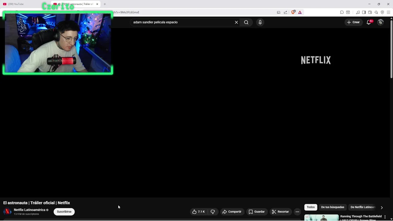Screen dimensions: 393x221
Task: Open the YouTube notifications bell
Action: pos(369,22)
